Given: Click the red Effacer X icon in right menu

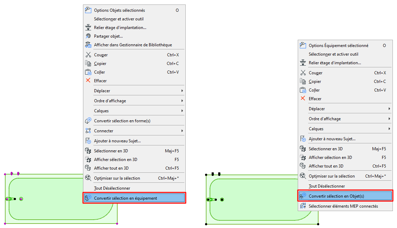Looking at the screenshot, I should (303, 98).
